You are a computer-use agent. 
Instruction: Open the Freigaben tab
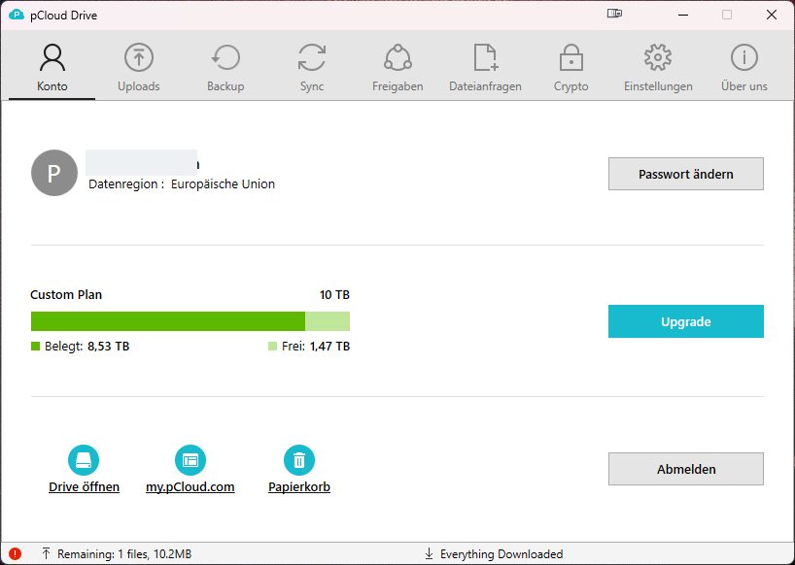click(x=397, y=68)
